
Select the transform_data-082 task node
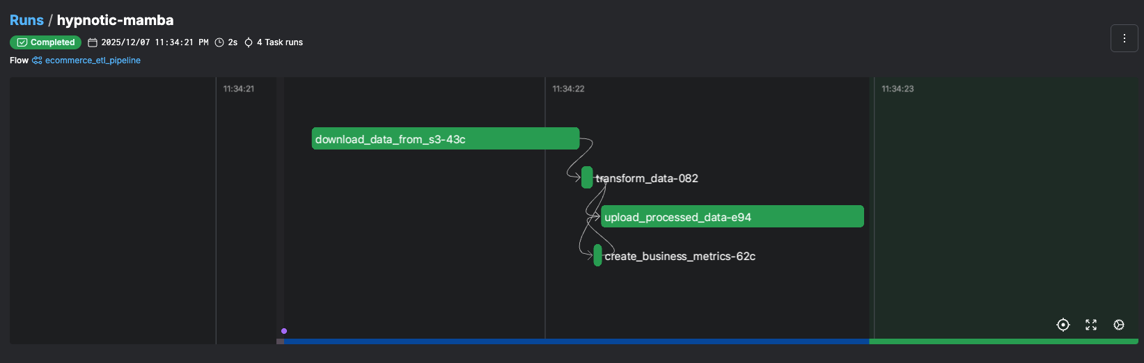coord(587,177)
